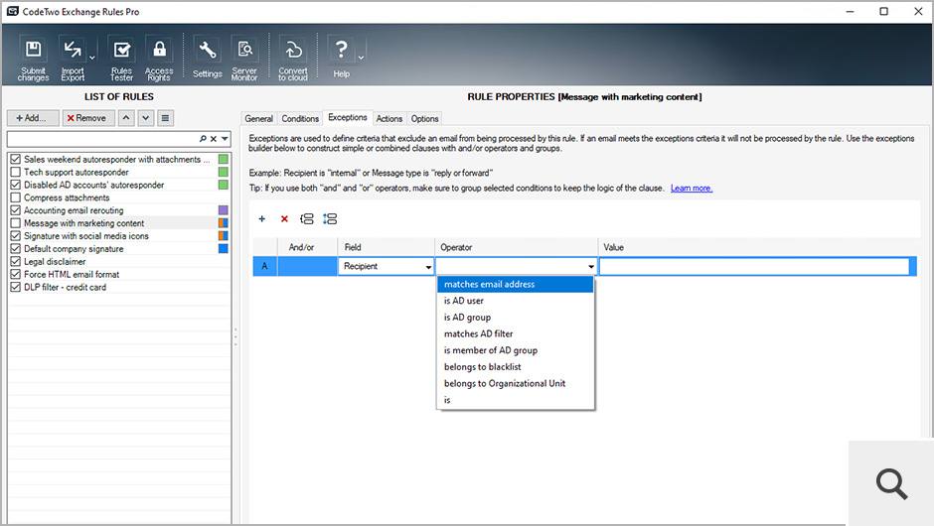Toggle the DLP filter - credit card checkbox
This screenshot has width=934, height=526.
pos(16,287)
